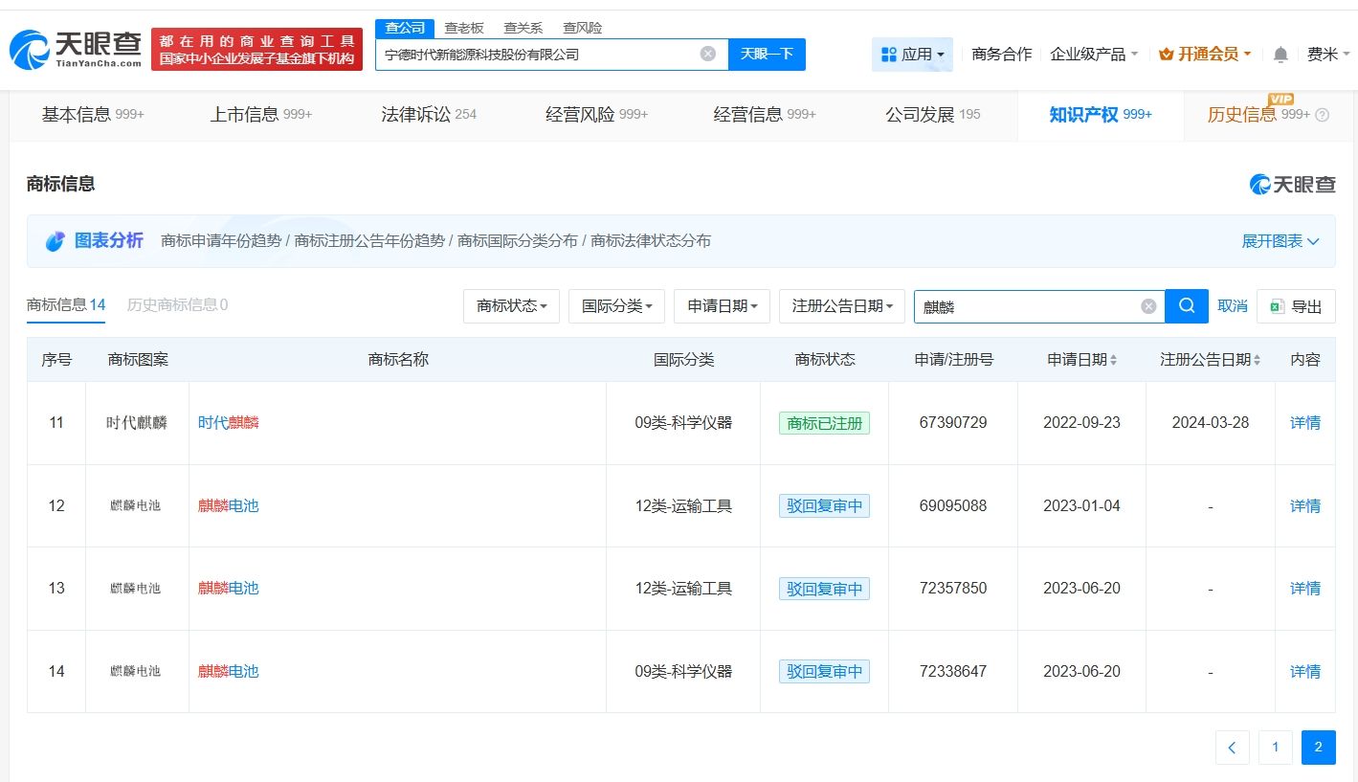
Task: Sort by 申请日期 column arrows
Action: 1113,360
